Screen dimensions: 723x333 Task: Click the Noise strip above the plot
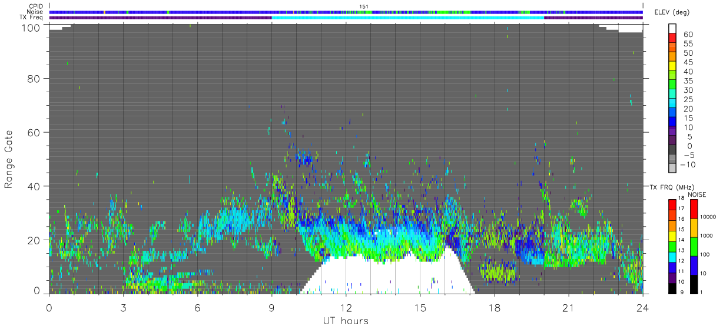(346, 12)
